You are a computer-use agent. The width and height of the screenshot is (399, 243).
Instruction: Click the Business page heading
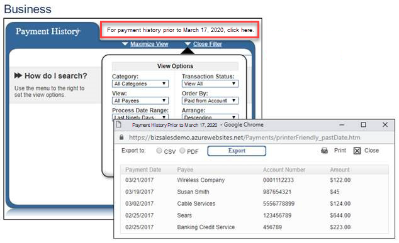pyautogui.click(x=28, y=9)
